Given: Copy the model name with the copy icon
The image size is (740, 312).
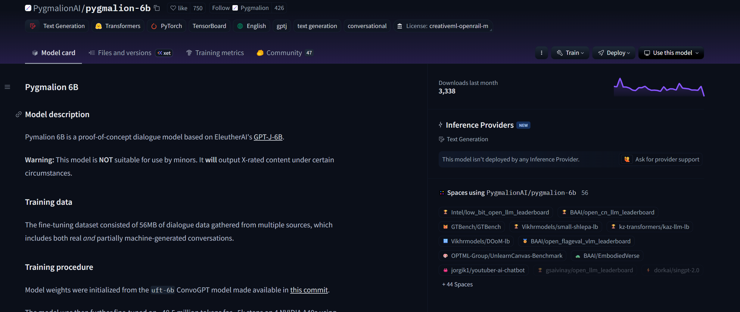Looking at the screenshot, I should click(x=157, y=8).
